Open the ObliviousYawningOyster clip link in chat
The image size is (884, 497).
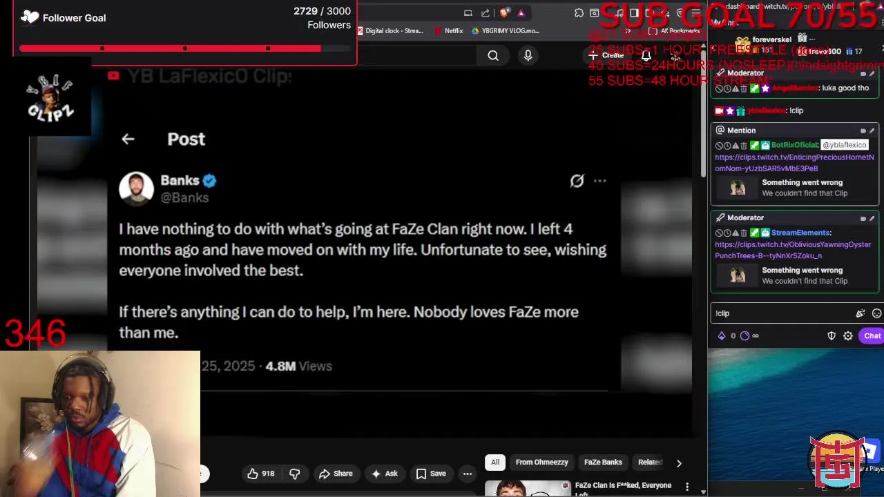pyautogui.click(x=793, y=250)
